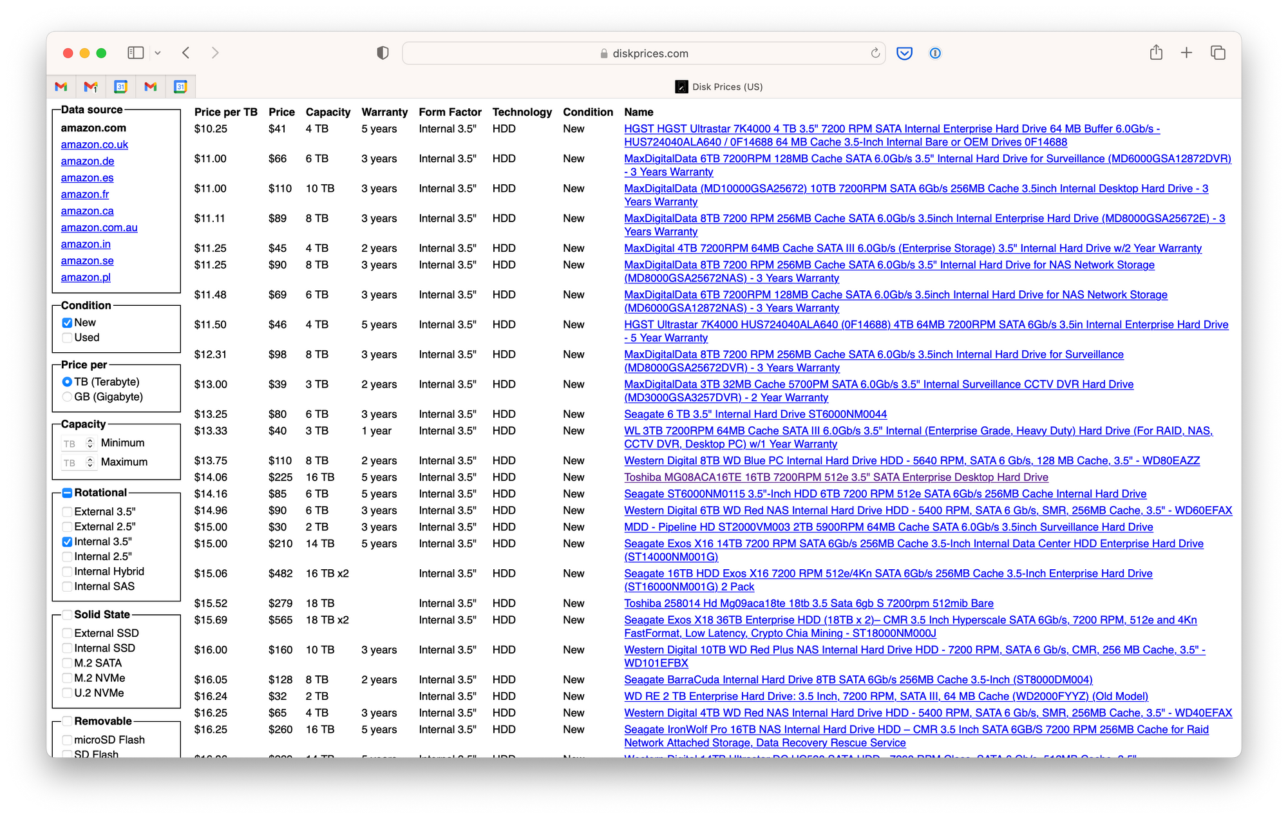Toggle the Removable group checkbox

(x=67, y=722)
